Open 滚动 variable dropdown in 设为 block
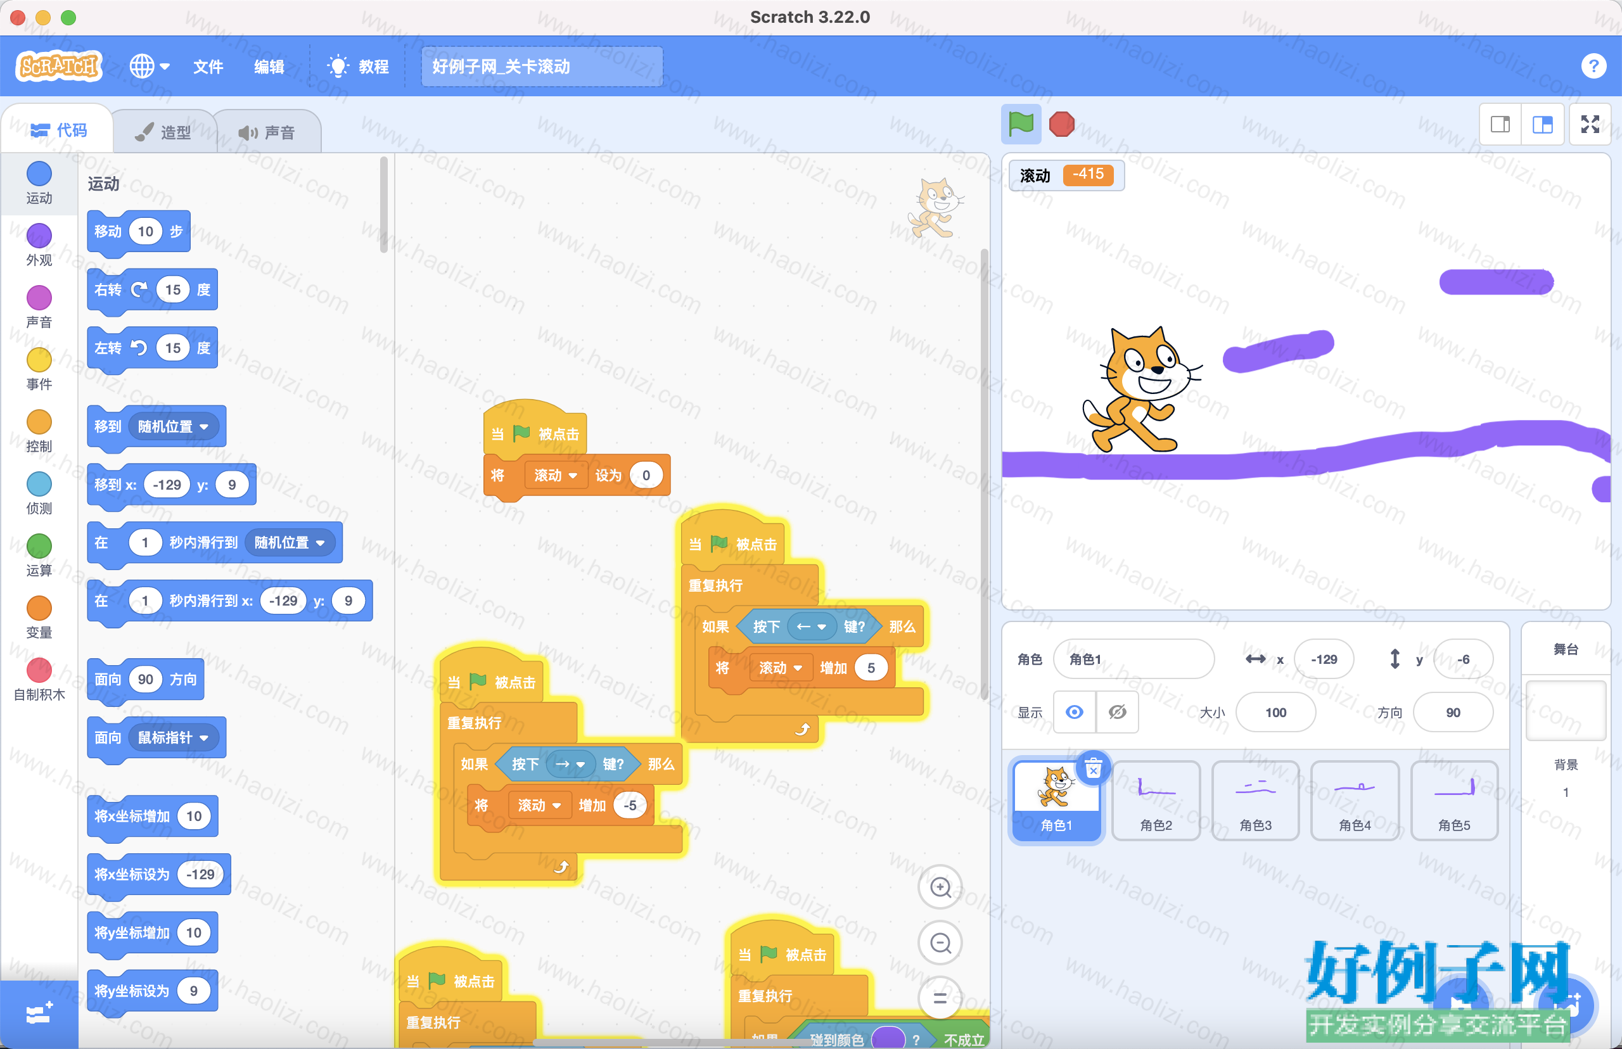 click(x=556, y=475)
